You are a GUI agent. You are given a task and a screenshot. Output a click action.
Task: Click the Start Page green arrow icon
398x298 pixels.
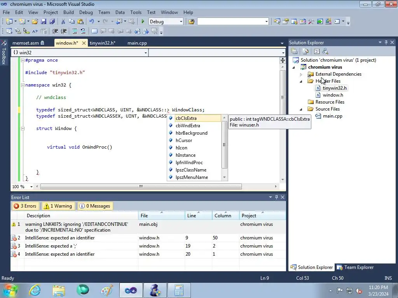point(320,22)
